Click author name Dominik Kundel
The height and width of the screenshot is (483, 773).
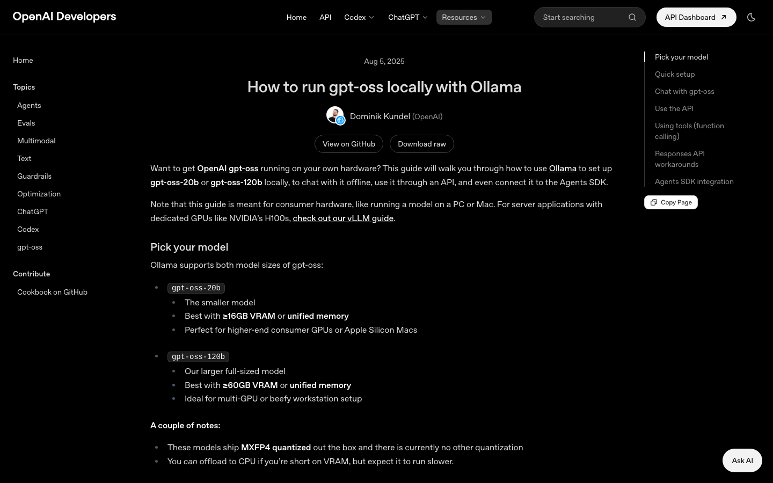380,116
